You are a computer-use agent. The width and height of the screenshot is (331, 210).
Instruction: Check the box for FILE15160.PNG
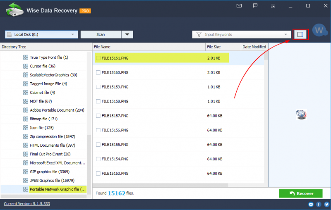(98, 72)
